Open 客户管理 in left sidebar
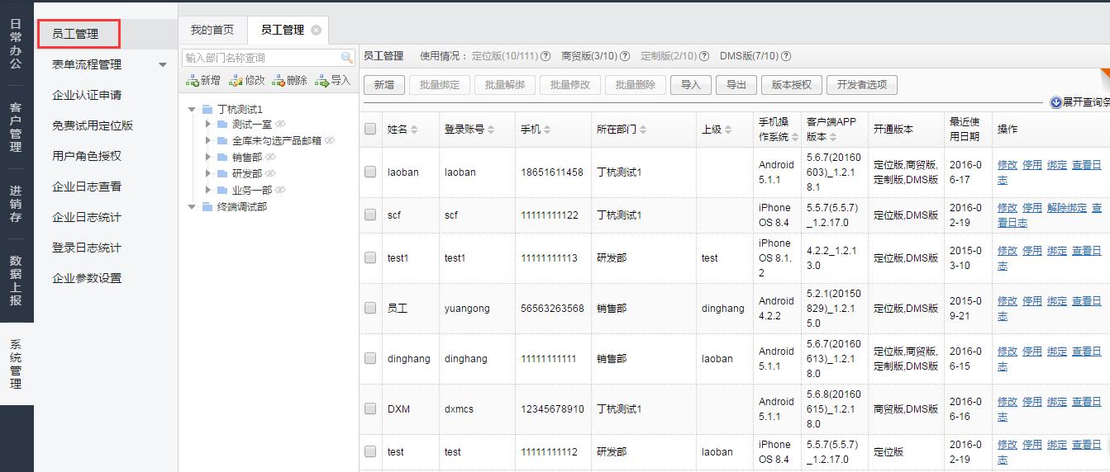 click(x=16, y=127)
